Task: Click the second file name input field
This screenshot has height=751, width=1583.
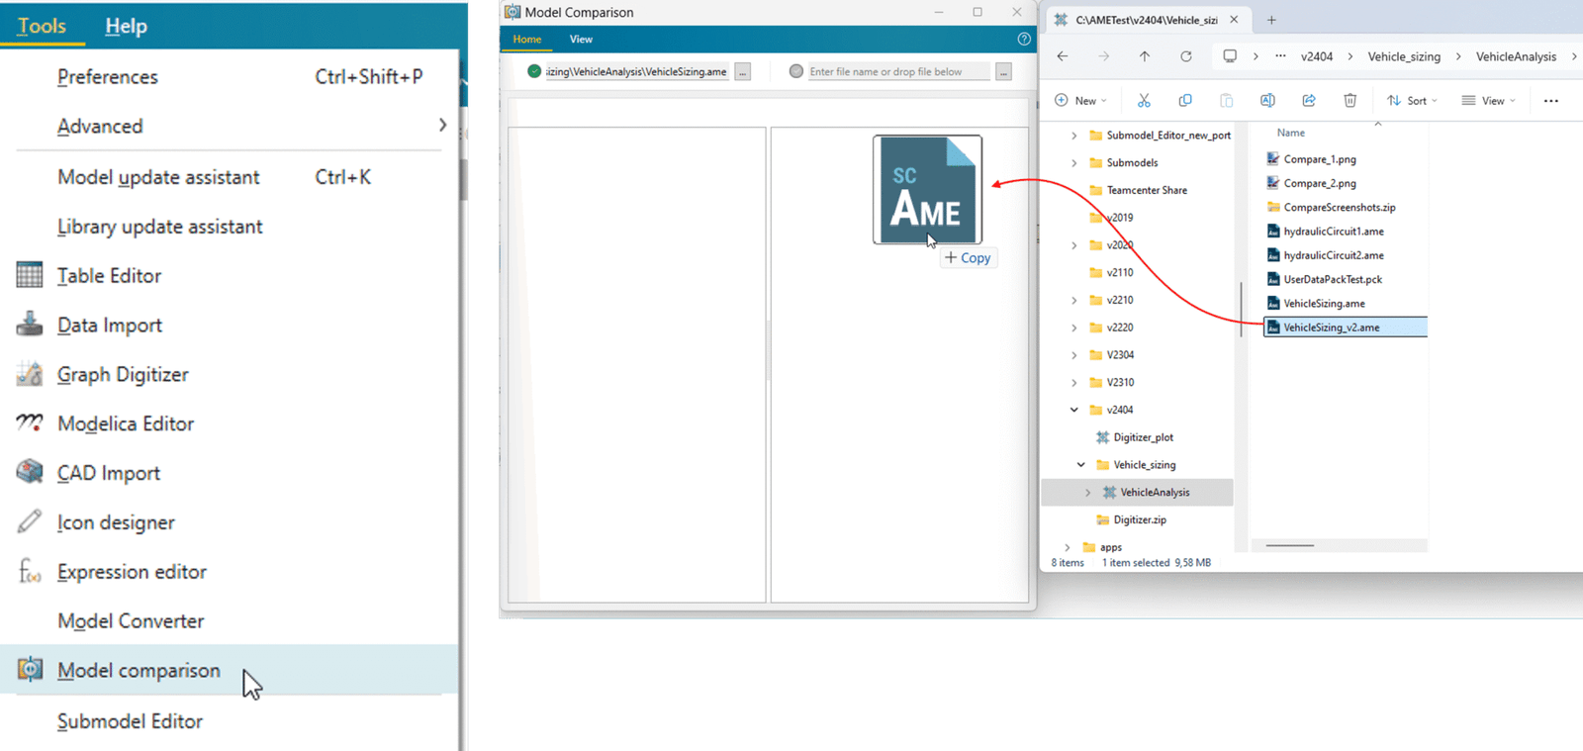Action: click(x=897, y=72)
